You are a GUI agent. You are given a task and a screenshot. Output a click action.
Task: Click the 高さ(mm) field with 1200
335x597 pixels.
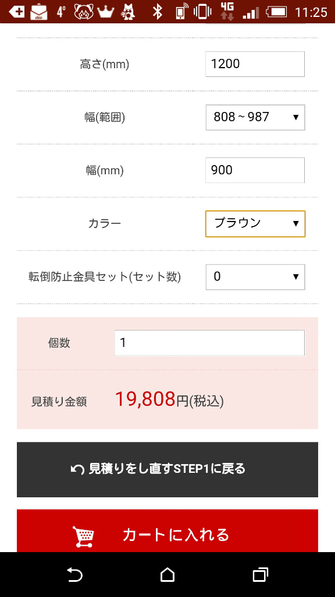click(255, 64)
